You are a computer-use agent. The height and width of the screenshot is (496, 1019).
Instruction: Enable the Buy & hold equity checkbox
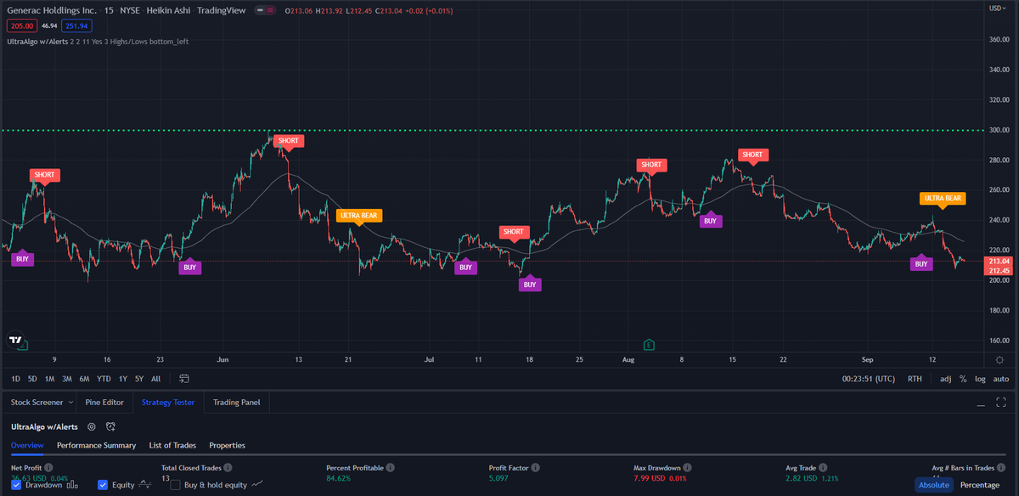tap(176, 484)
